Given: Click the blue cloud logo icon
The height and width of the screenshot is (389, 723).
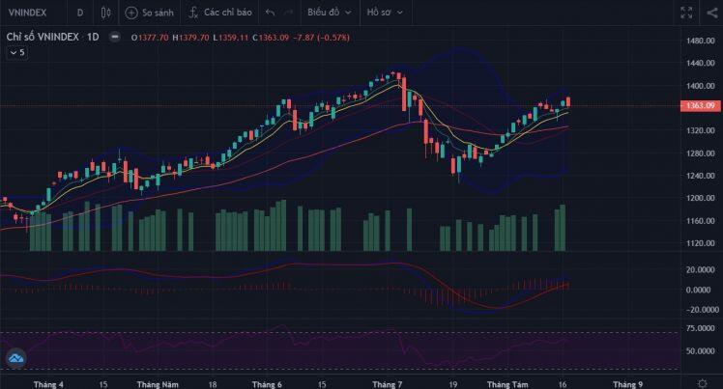Looking at the screenshot, I should (15, 358).
